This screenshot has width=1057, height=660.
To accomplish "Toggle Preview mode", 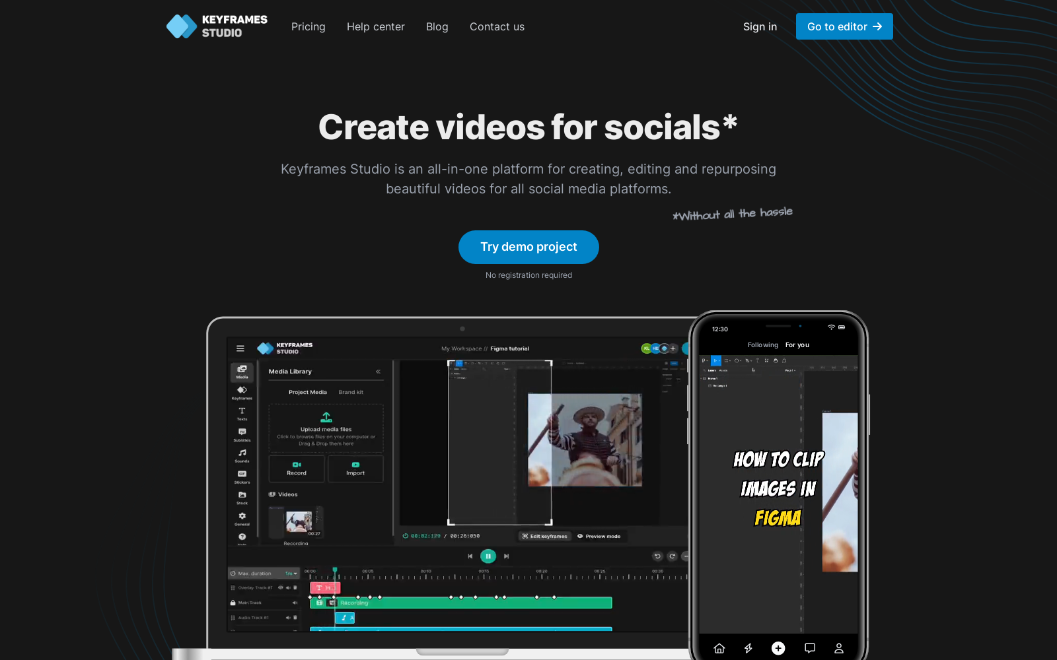I will (599, 536).
